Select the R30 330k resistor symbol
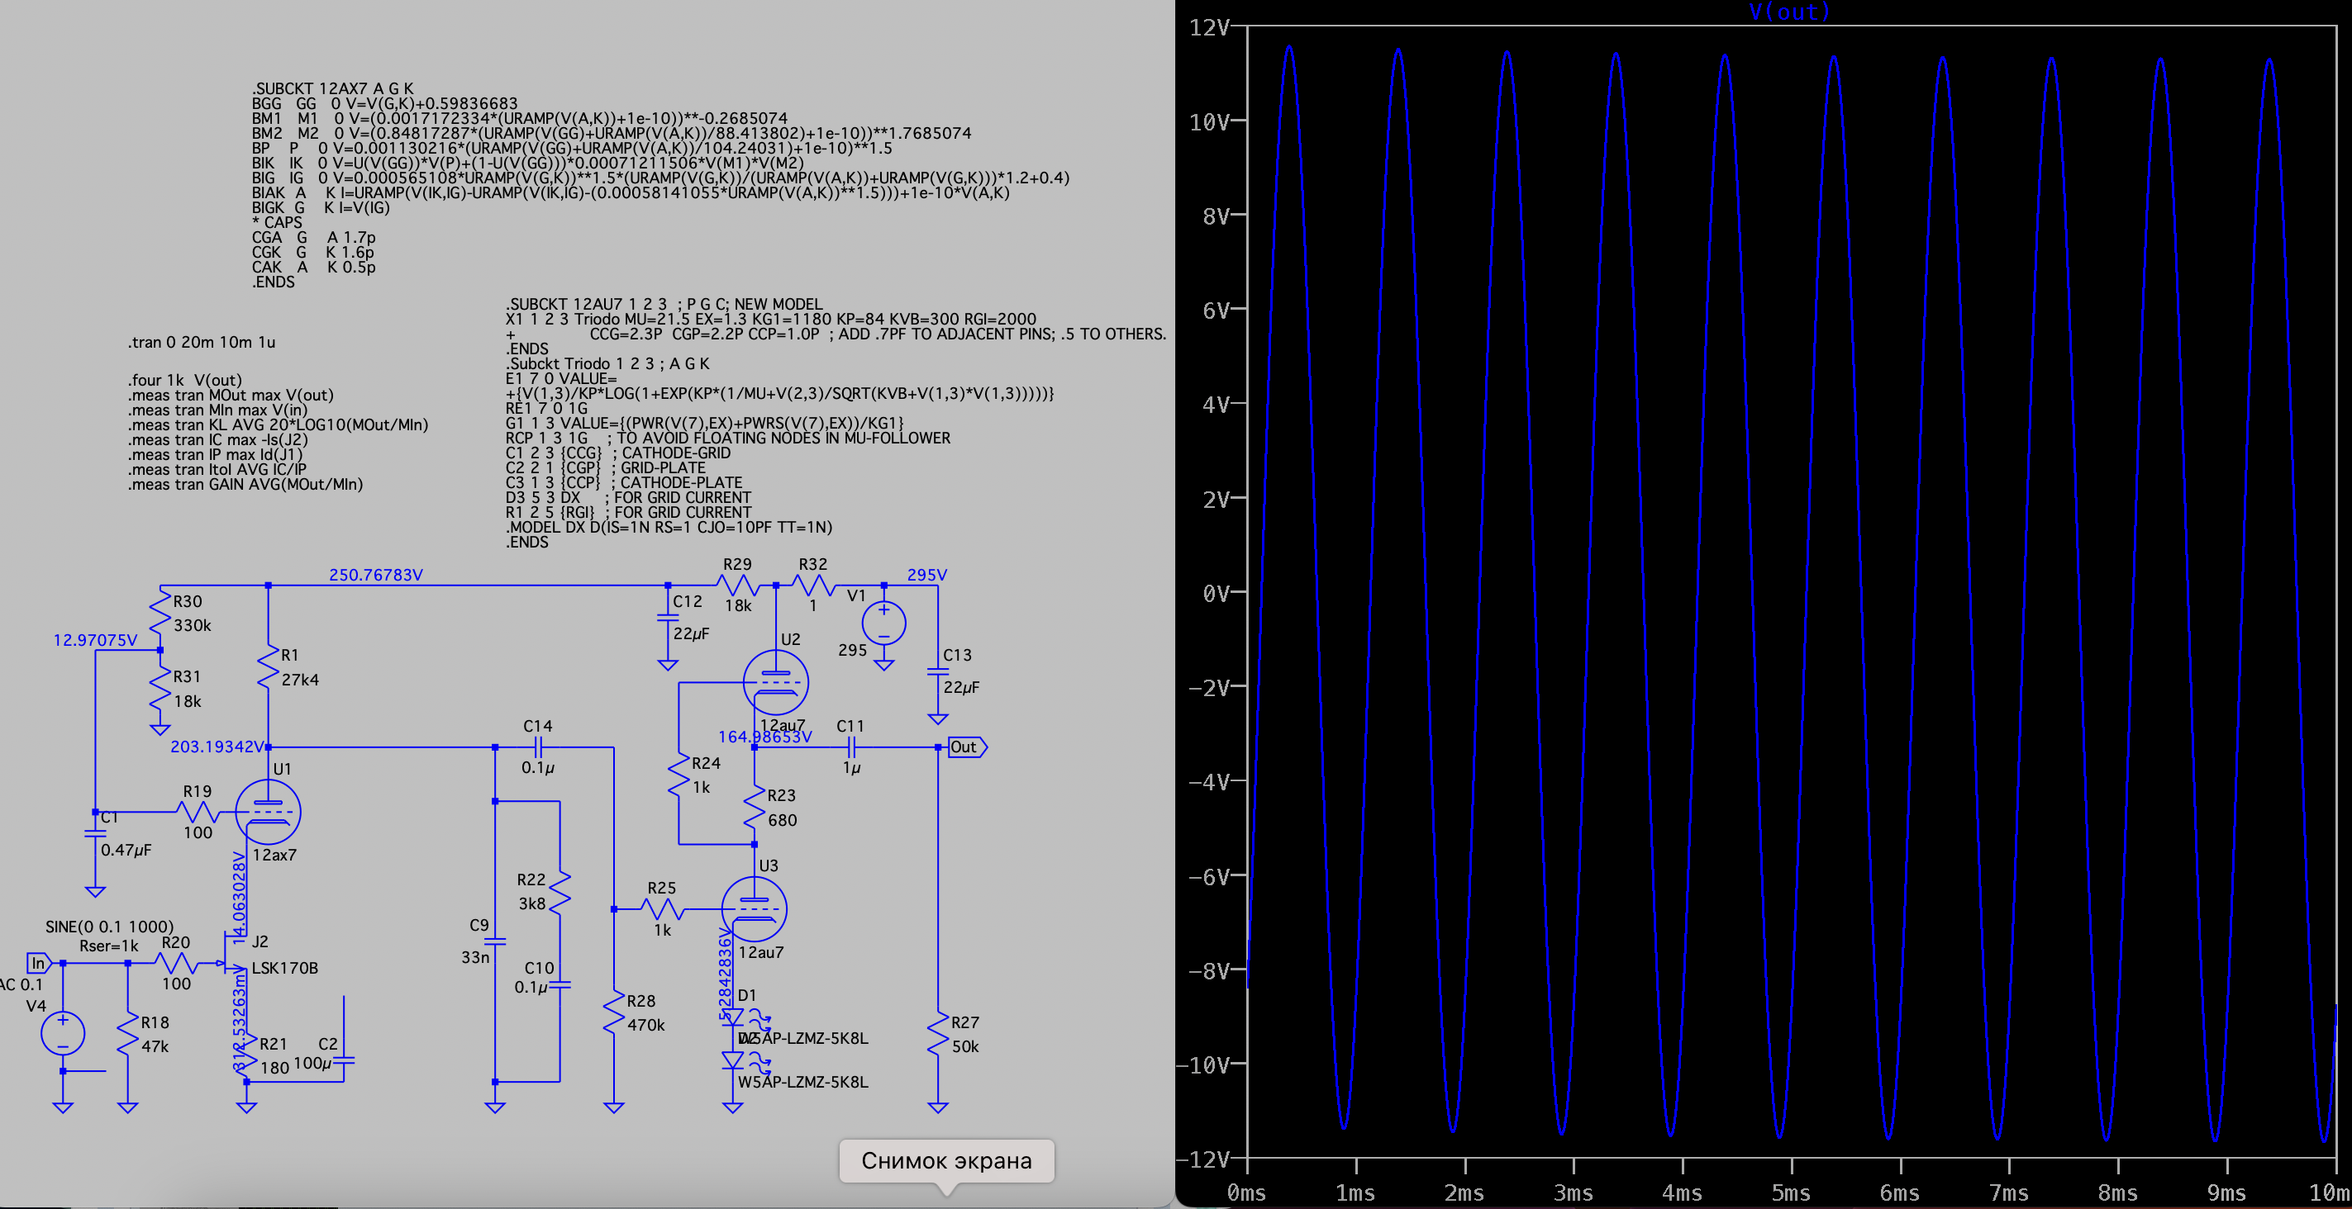2352x1209 pixels. pyautogui.click(x=160, y=612)
